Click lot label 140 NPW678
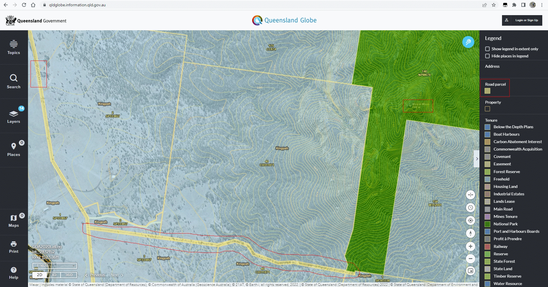 click(424, 73)
